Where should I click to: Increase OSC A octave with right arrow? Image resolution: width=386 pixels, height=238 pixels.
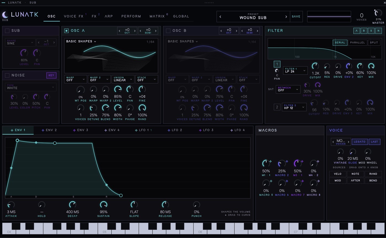coord(135,31)
